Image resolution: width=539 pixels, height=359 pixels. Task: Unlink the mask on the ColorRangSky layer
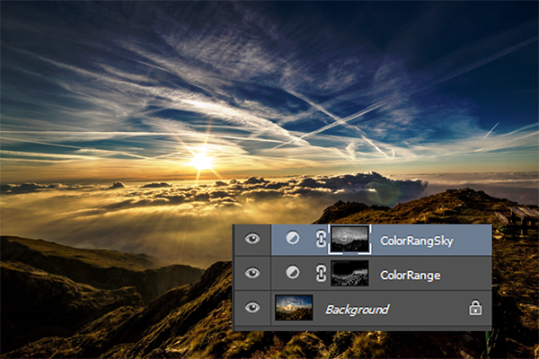tap(320, 240)
